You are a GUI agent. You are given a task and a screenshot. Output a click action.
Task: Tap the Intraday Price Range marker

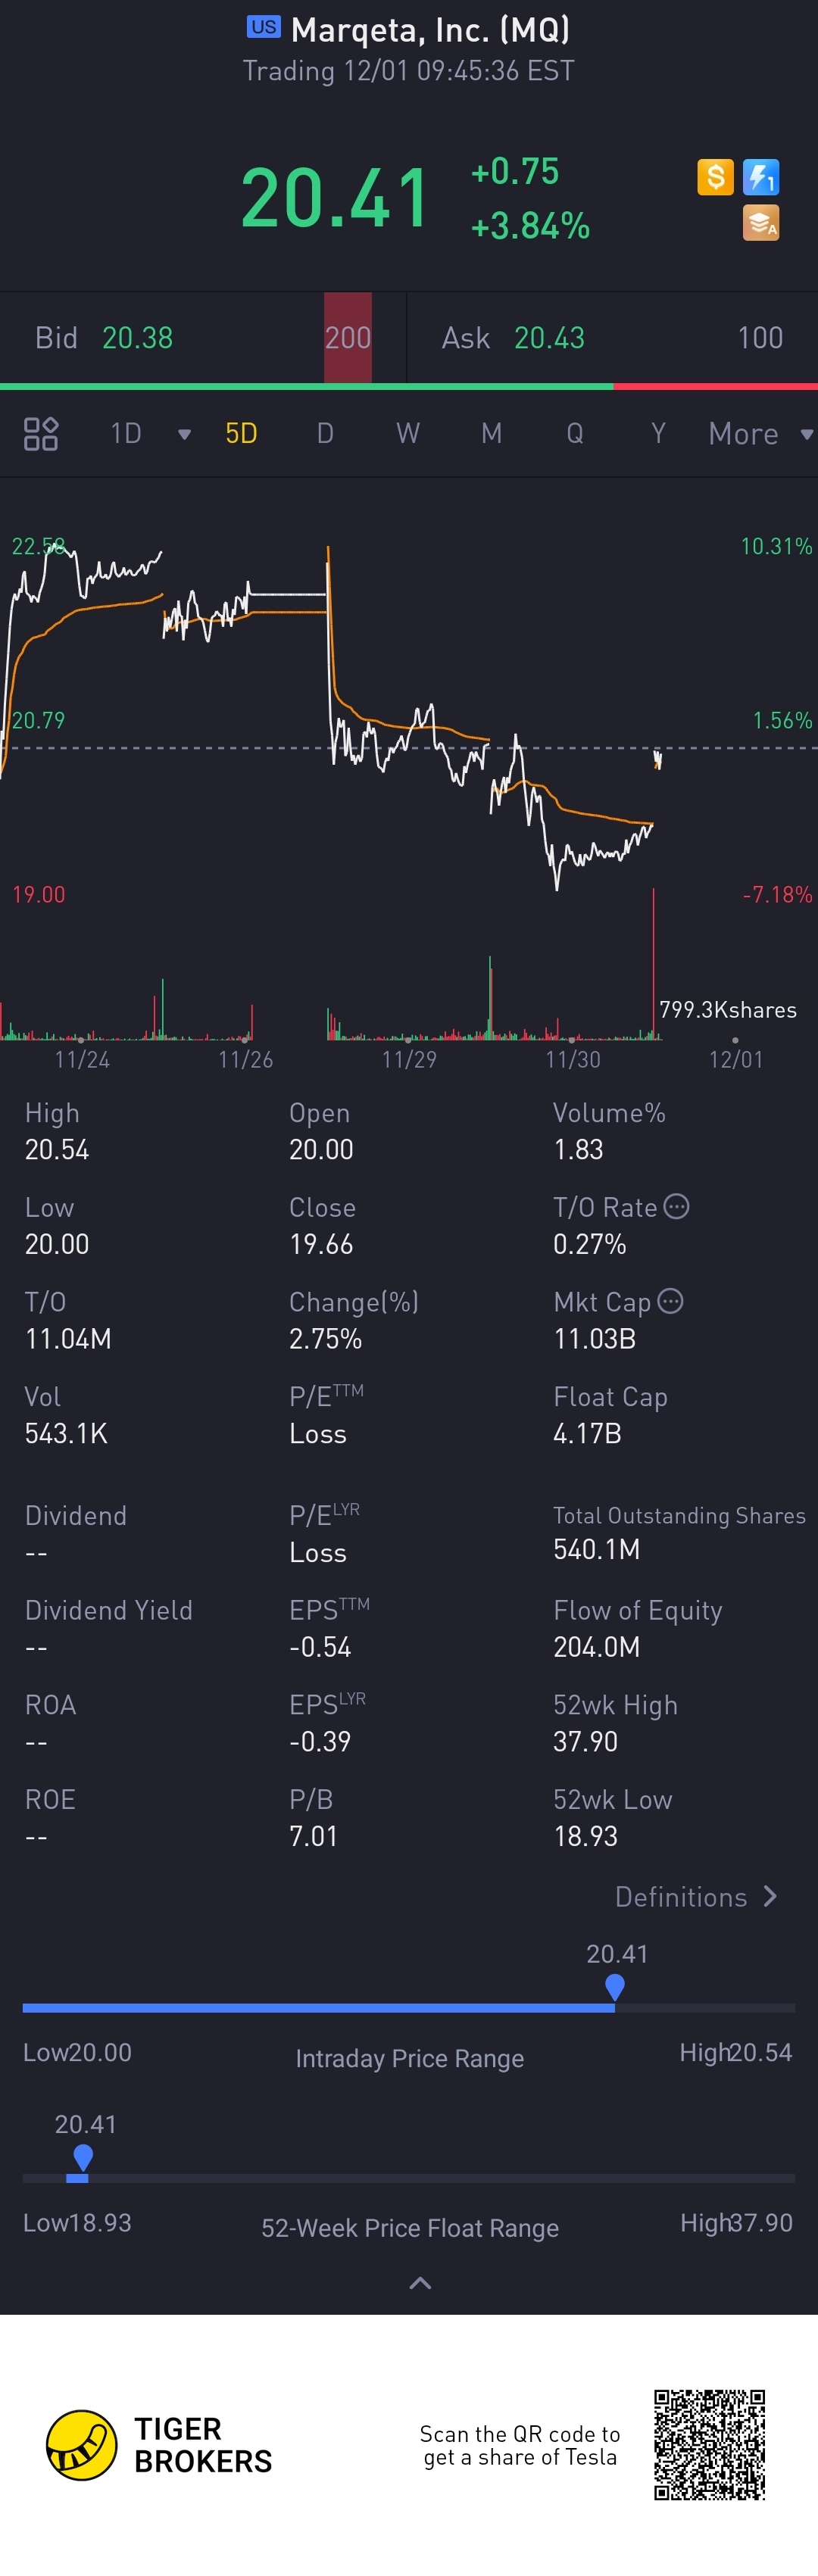pos(615,1987)
